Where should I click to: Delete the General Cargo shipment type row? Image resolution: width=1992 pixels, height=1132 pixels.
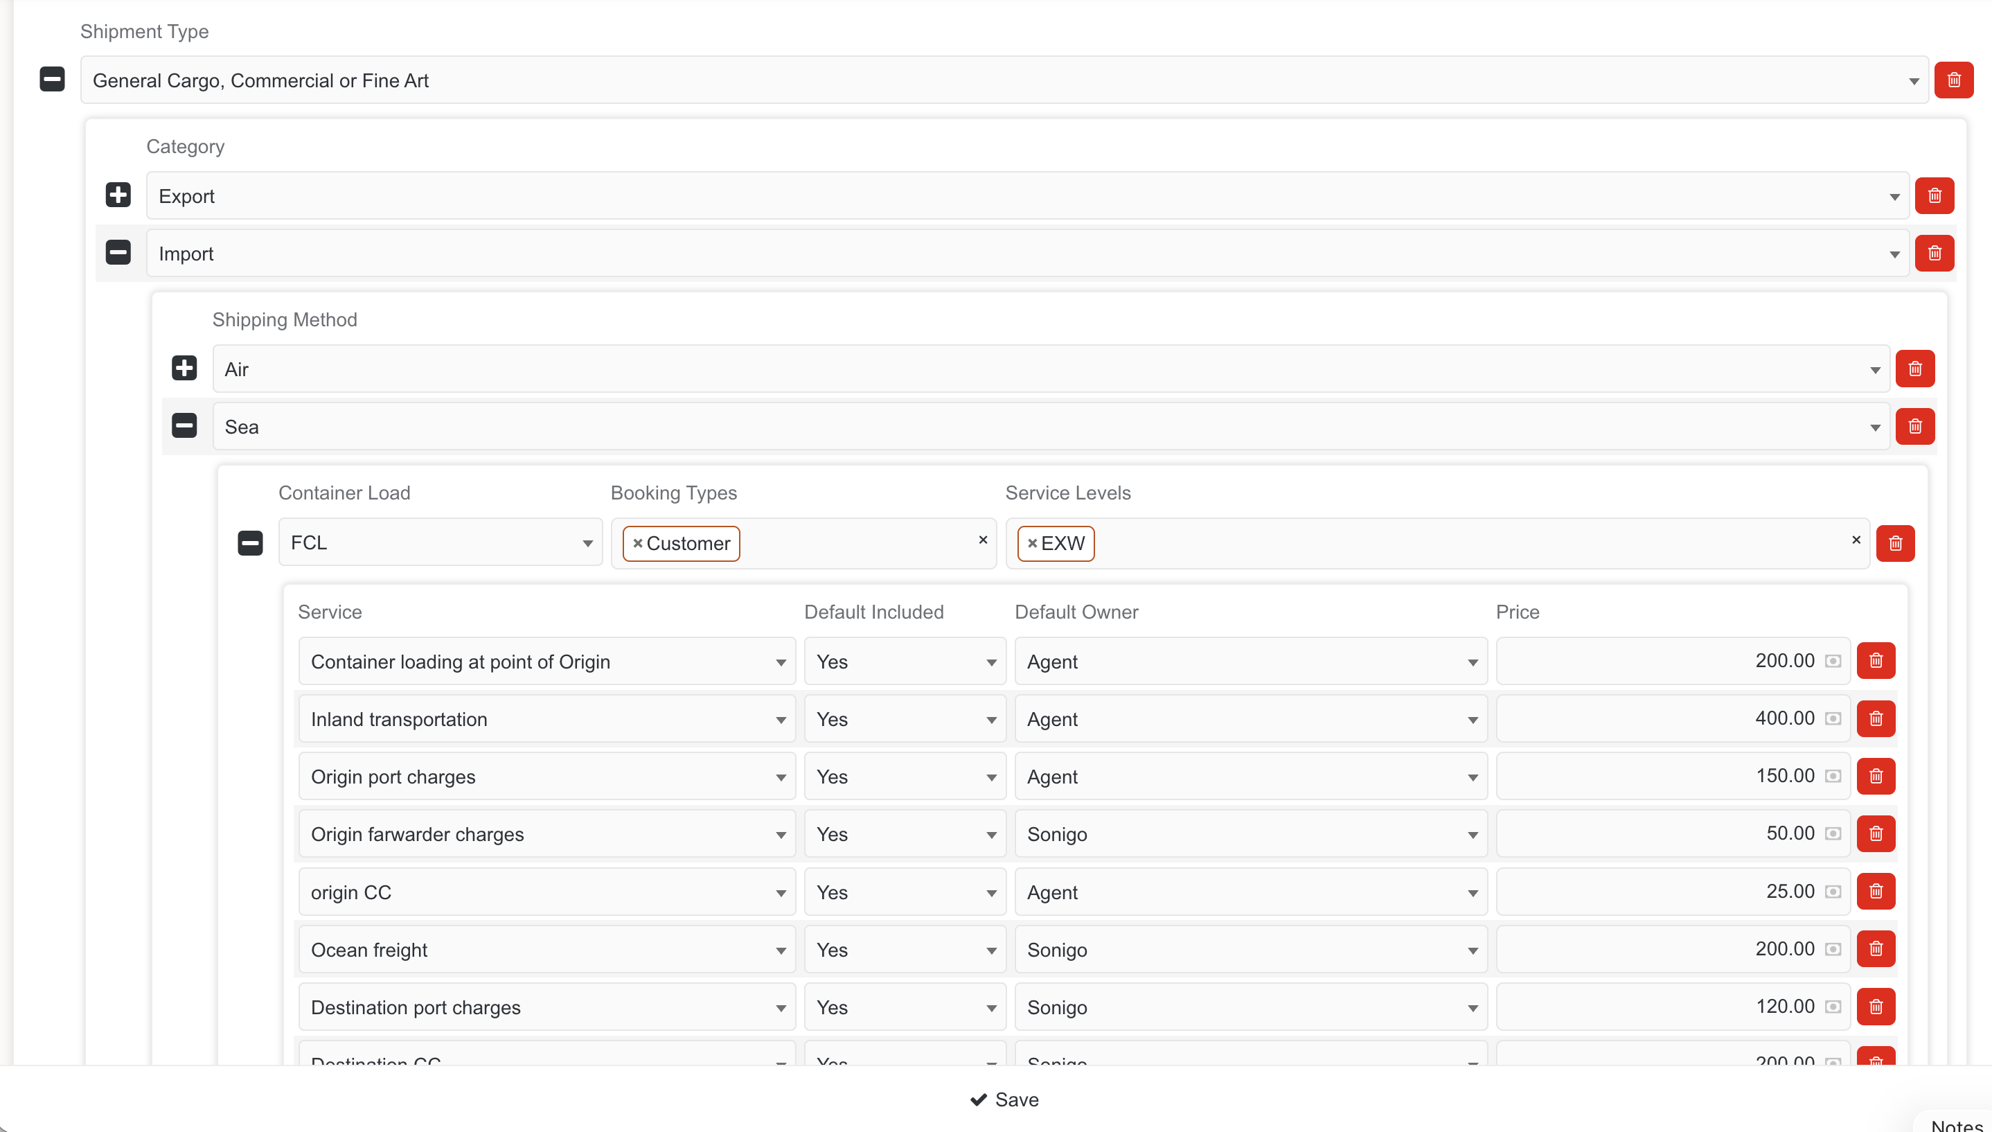pyautogui.click(x=1953, y=80)
